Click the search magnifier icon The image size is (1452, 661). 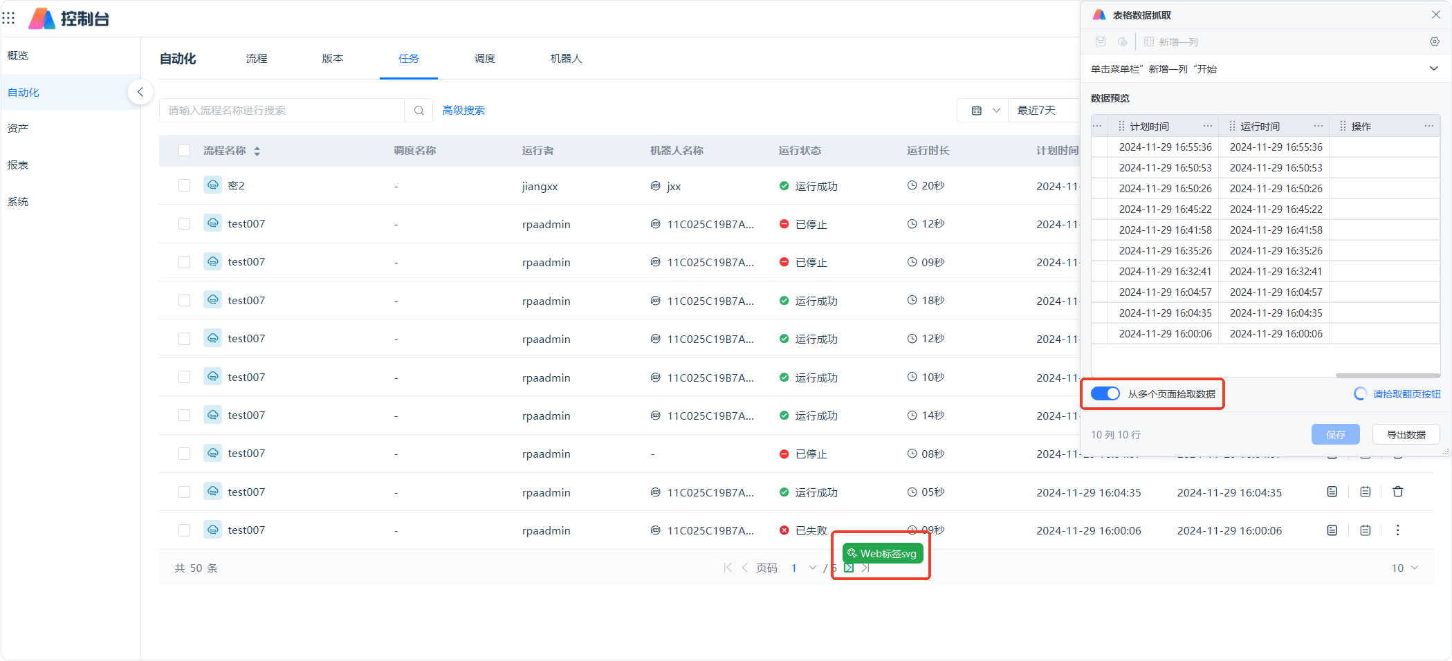(419, 111)
